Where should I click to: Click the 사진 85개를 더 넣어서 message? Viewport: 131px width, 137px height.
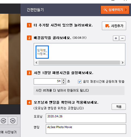pos(62,90)
